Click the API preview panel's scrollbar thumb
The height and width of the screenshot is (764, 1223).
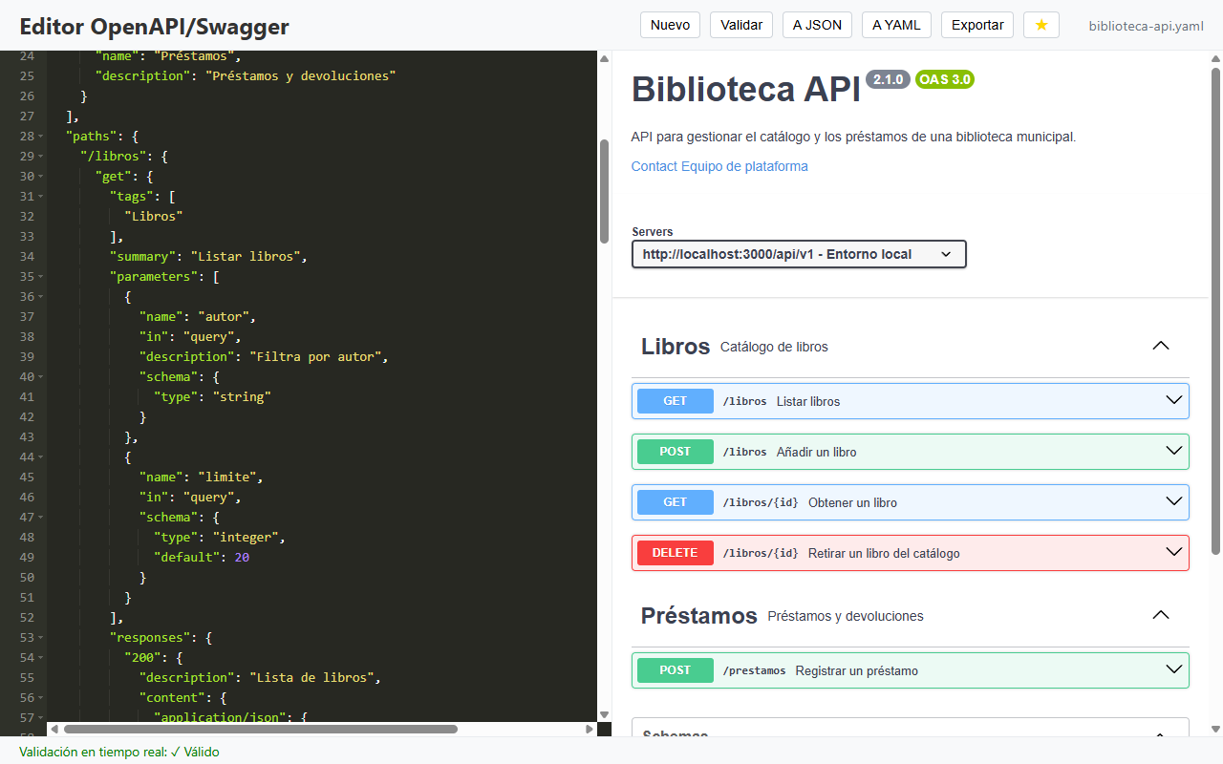point(1215,310)
